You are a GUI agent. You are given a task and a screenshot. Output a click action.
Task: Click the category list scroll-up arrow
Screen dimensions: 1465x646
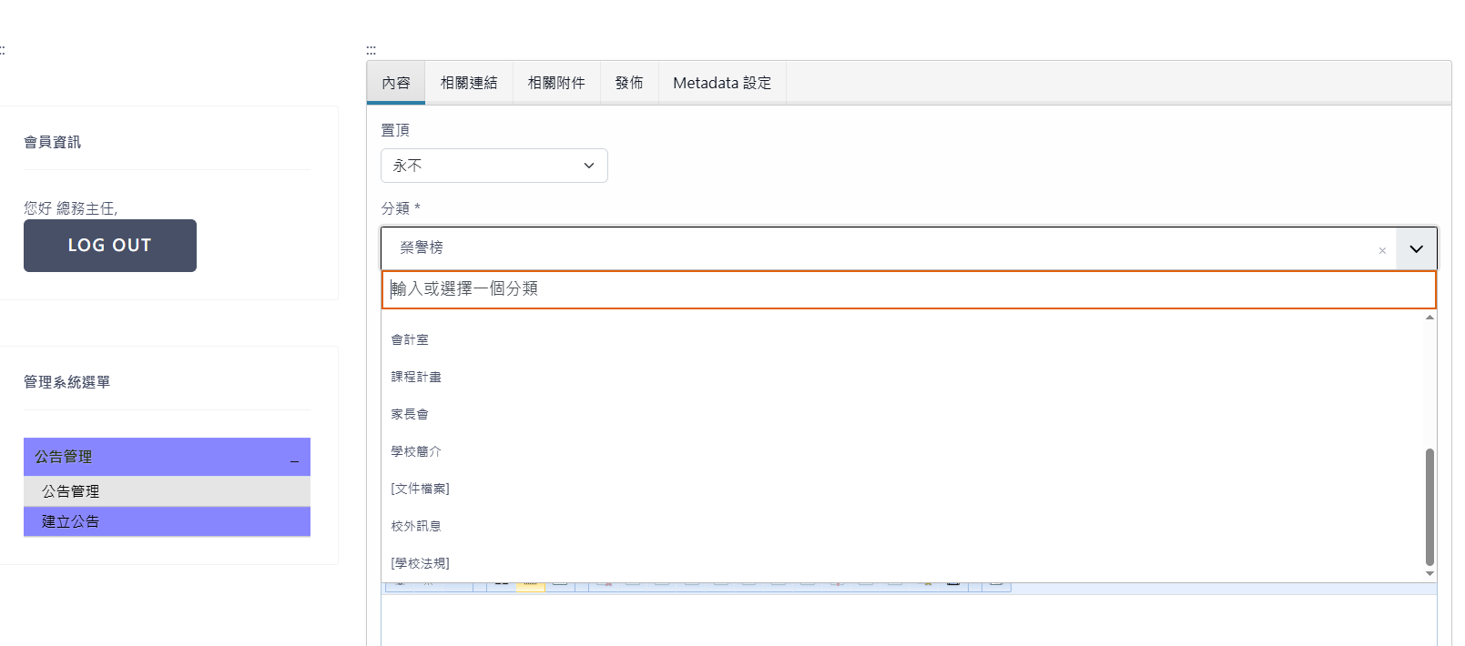(1429, 318)
